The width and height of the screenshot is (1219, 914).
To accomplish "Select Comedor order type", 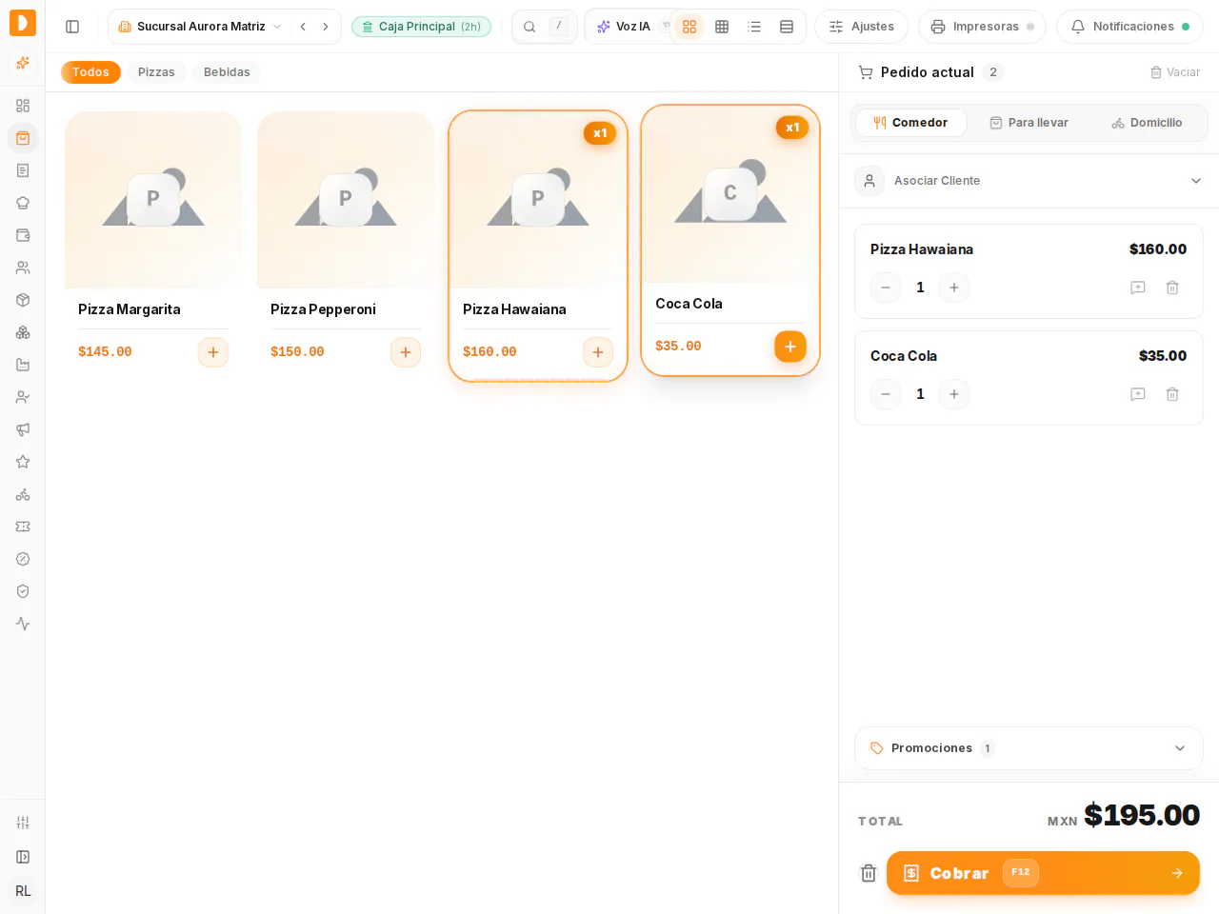I will (910, 123).
